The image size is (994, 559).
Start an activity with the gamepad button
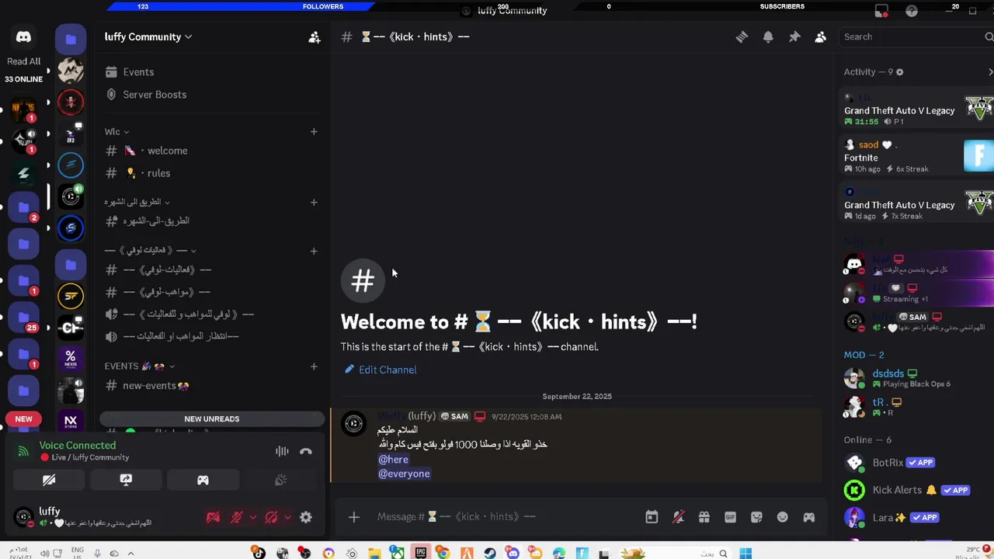(203, 480)
